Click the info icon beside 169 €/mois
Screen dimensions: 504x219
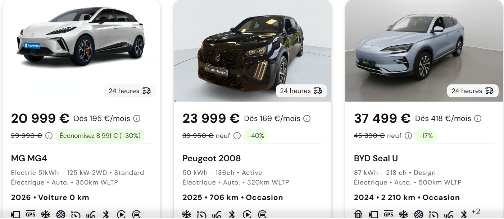point(307,118)
